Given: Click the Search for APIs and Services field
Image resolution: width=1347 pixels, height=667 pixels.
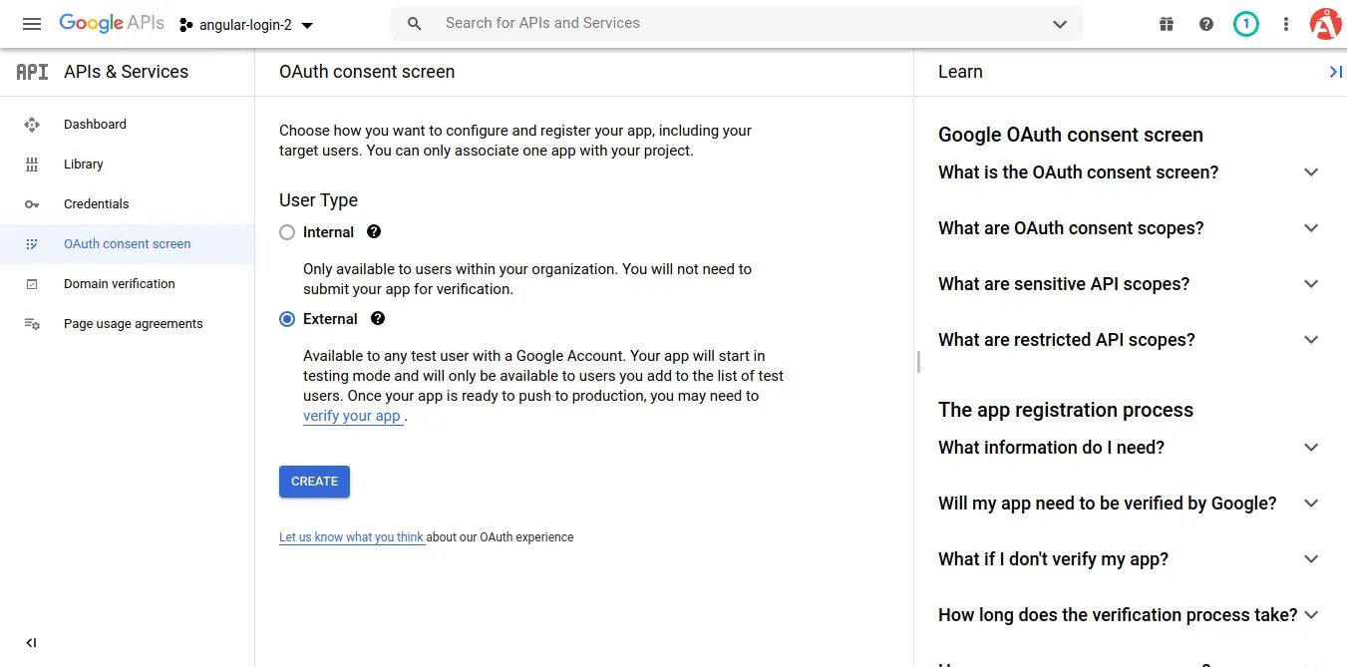Looking at the screenshot, I should click(738, 24).
